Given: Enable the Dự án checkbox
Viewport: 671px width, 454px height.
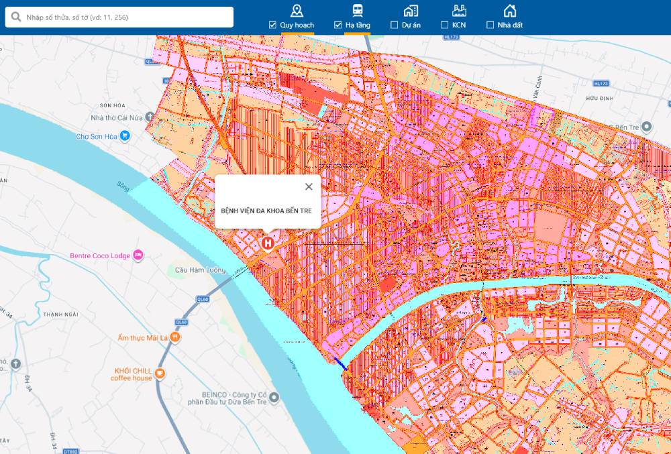Looking at the screenshot, I should pyautogui.click(x=395, y=25).
